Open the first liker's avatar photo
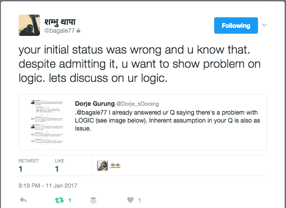This screenshot has height=208, width=286. coord(102,166)
